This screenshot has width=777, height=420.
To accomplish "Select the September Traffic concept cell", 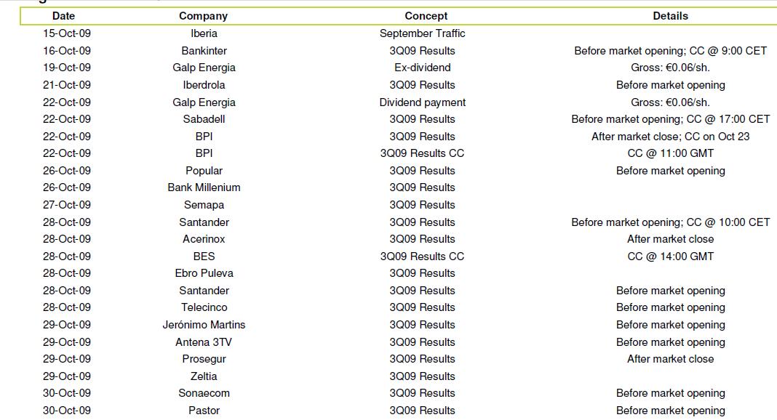I will [422, 33].
